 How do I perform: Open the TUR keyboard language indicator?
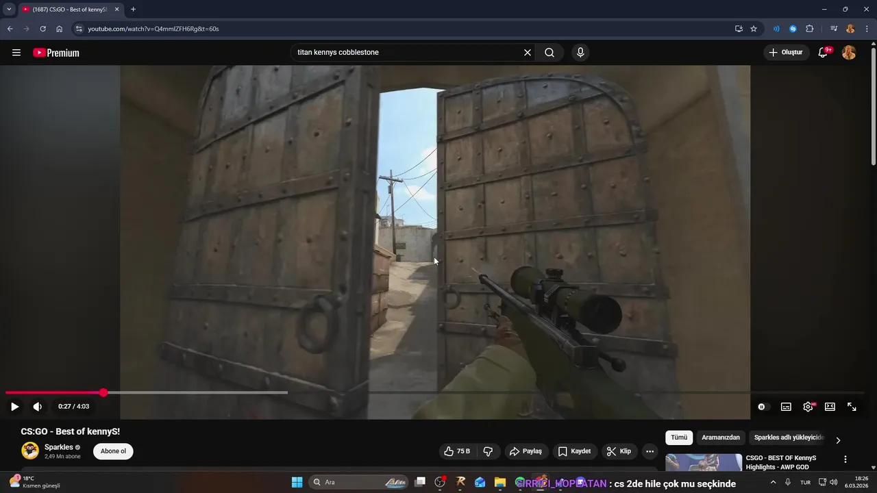point(805,482)
